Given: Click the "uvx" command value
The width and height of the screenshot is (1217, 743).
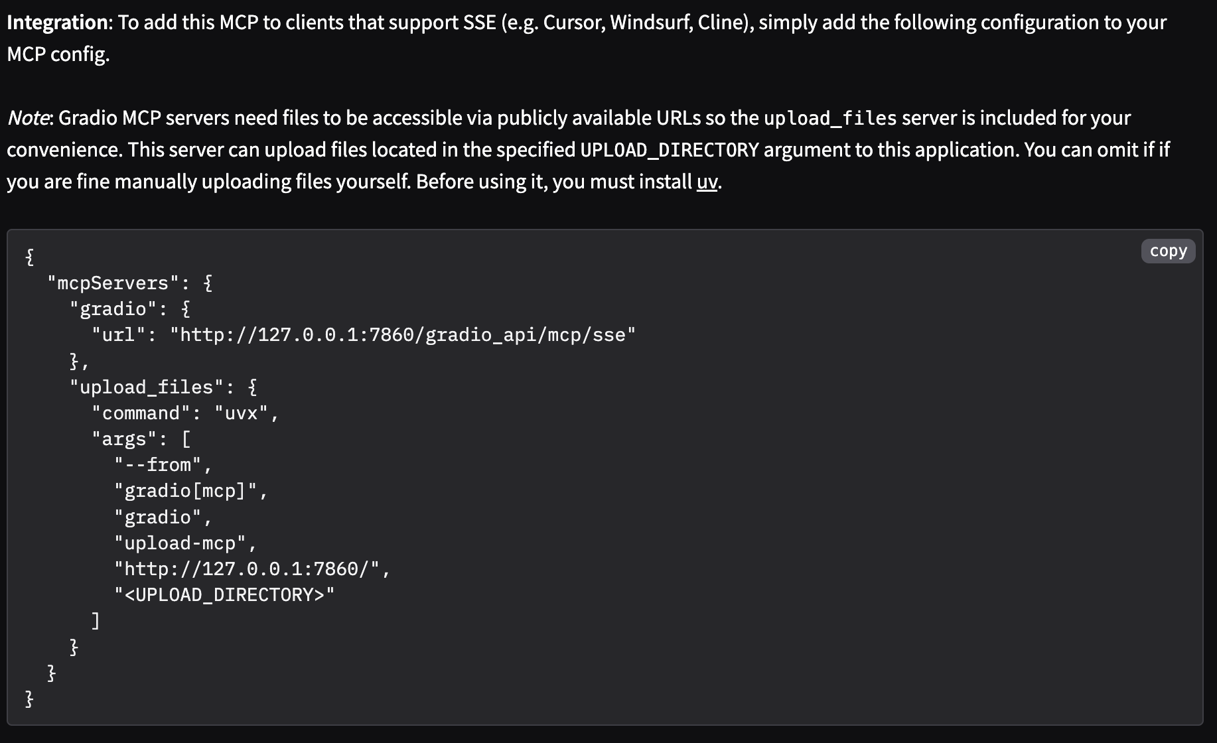Looking at the screenshot, I should [242, 413].
